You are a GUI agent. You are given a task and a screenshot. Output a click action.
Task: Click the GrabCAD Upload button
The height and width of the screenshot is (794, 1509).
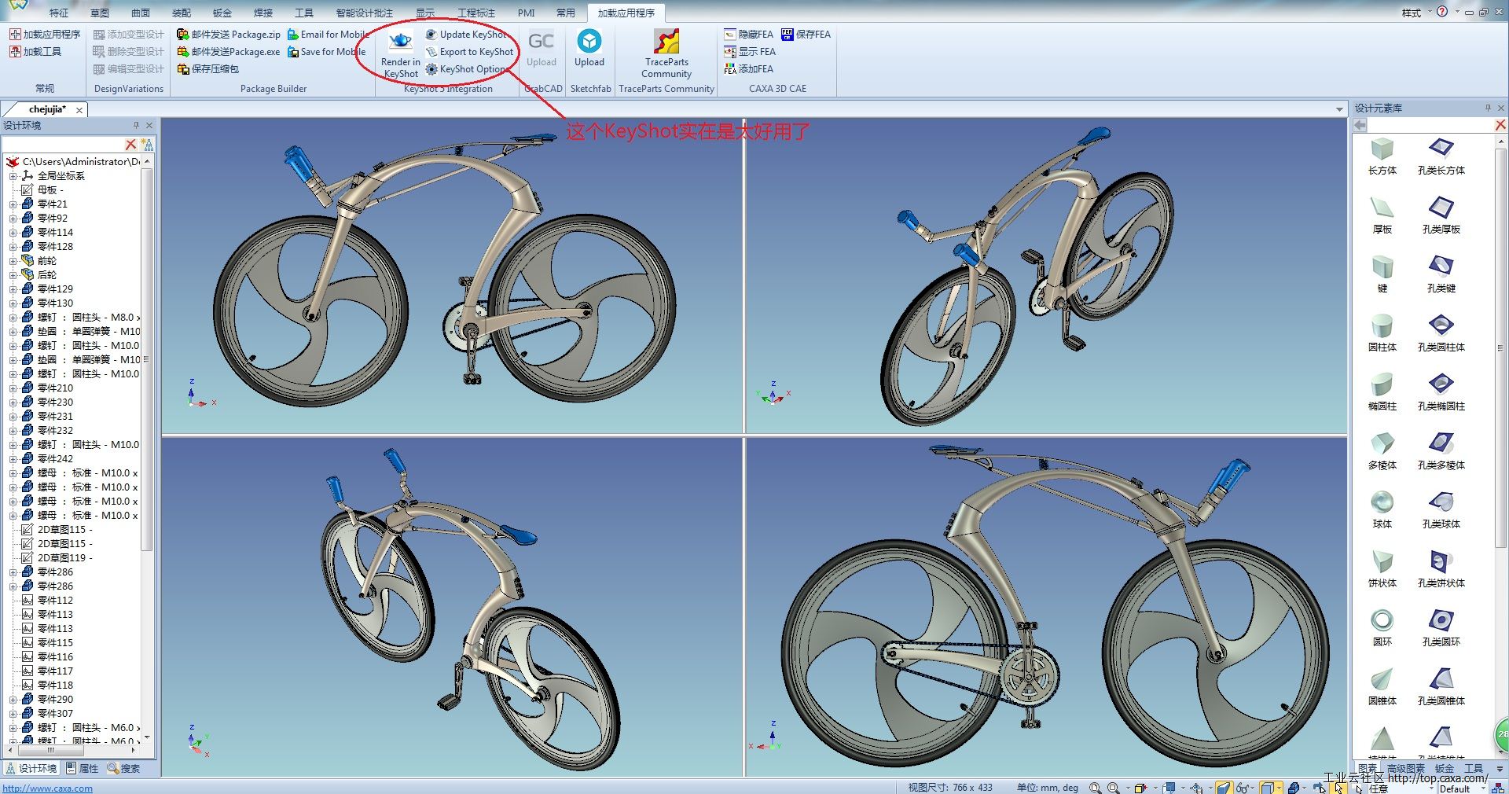(x=541, y=49)
